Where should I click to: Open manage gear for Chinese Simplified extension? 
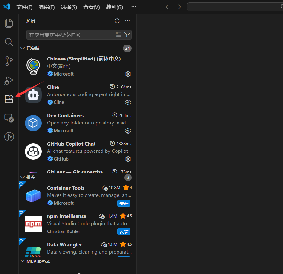click(128, 74)
